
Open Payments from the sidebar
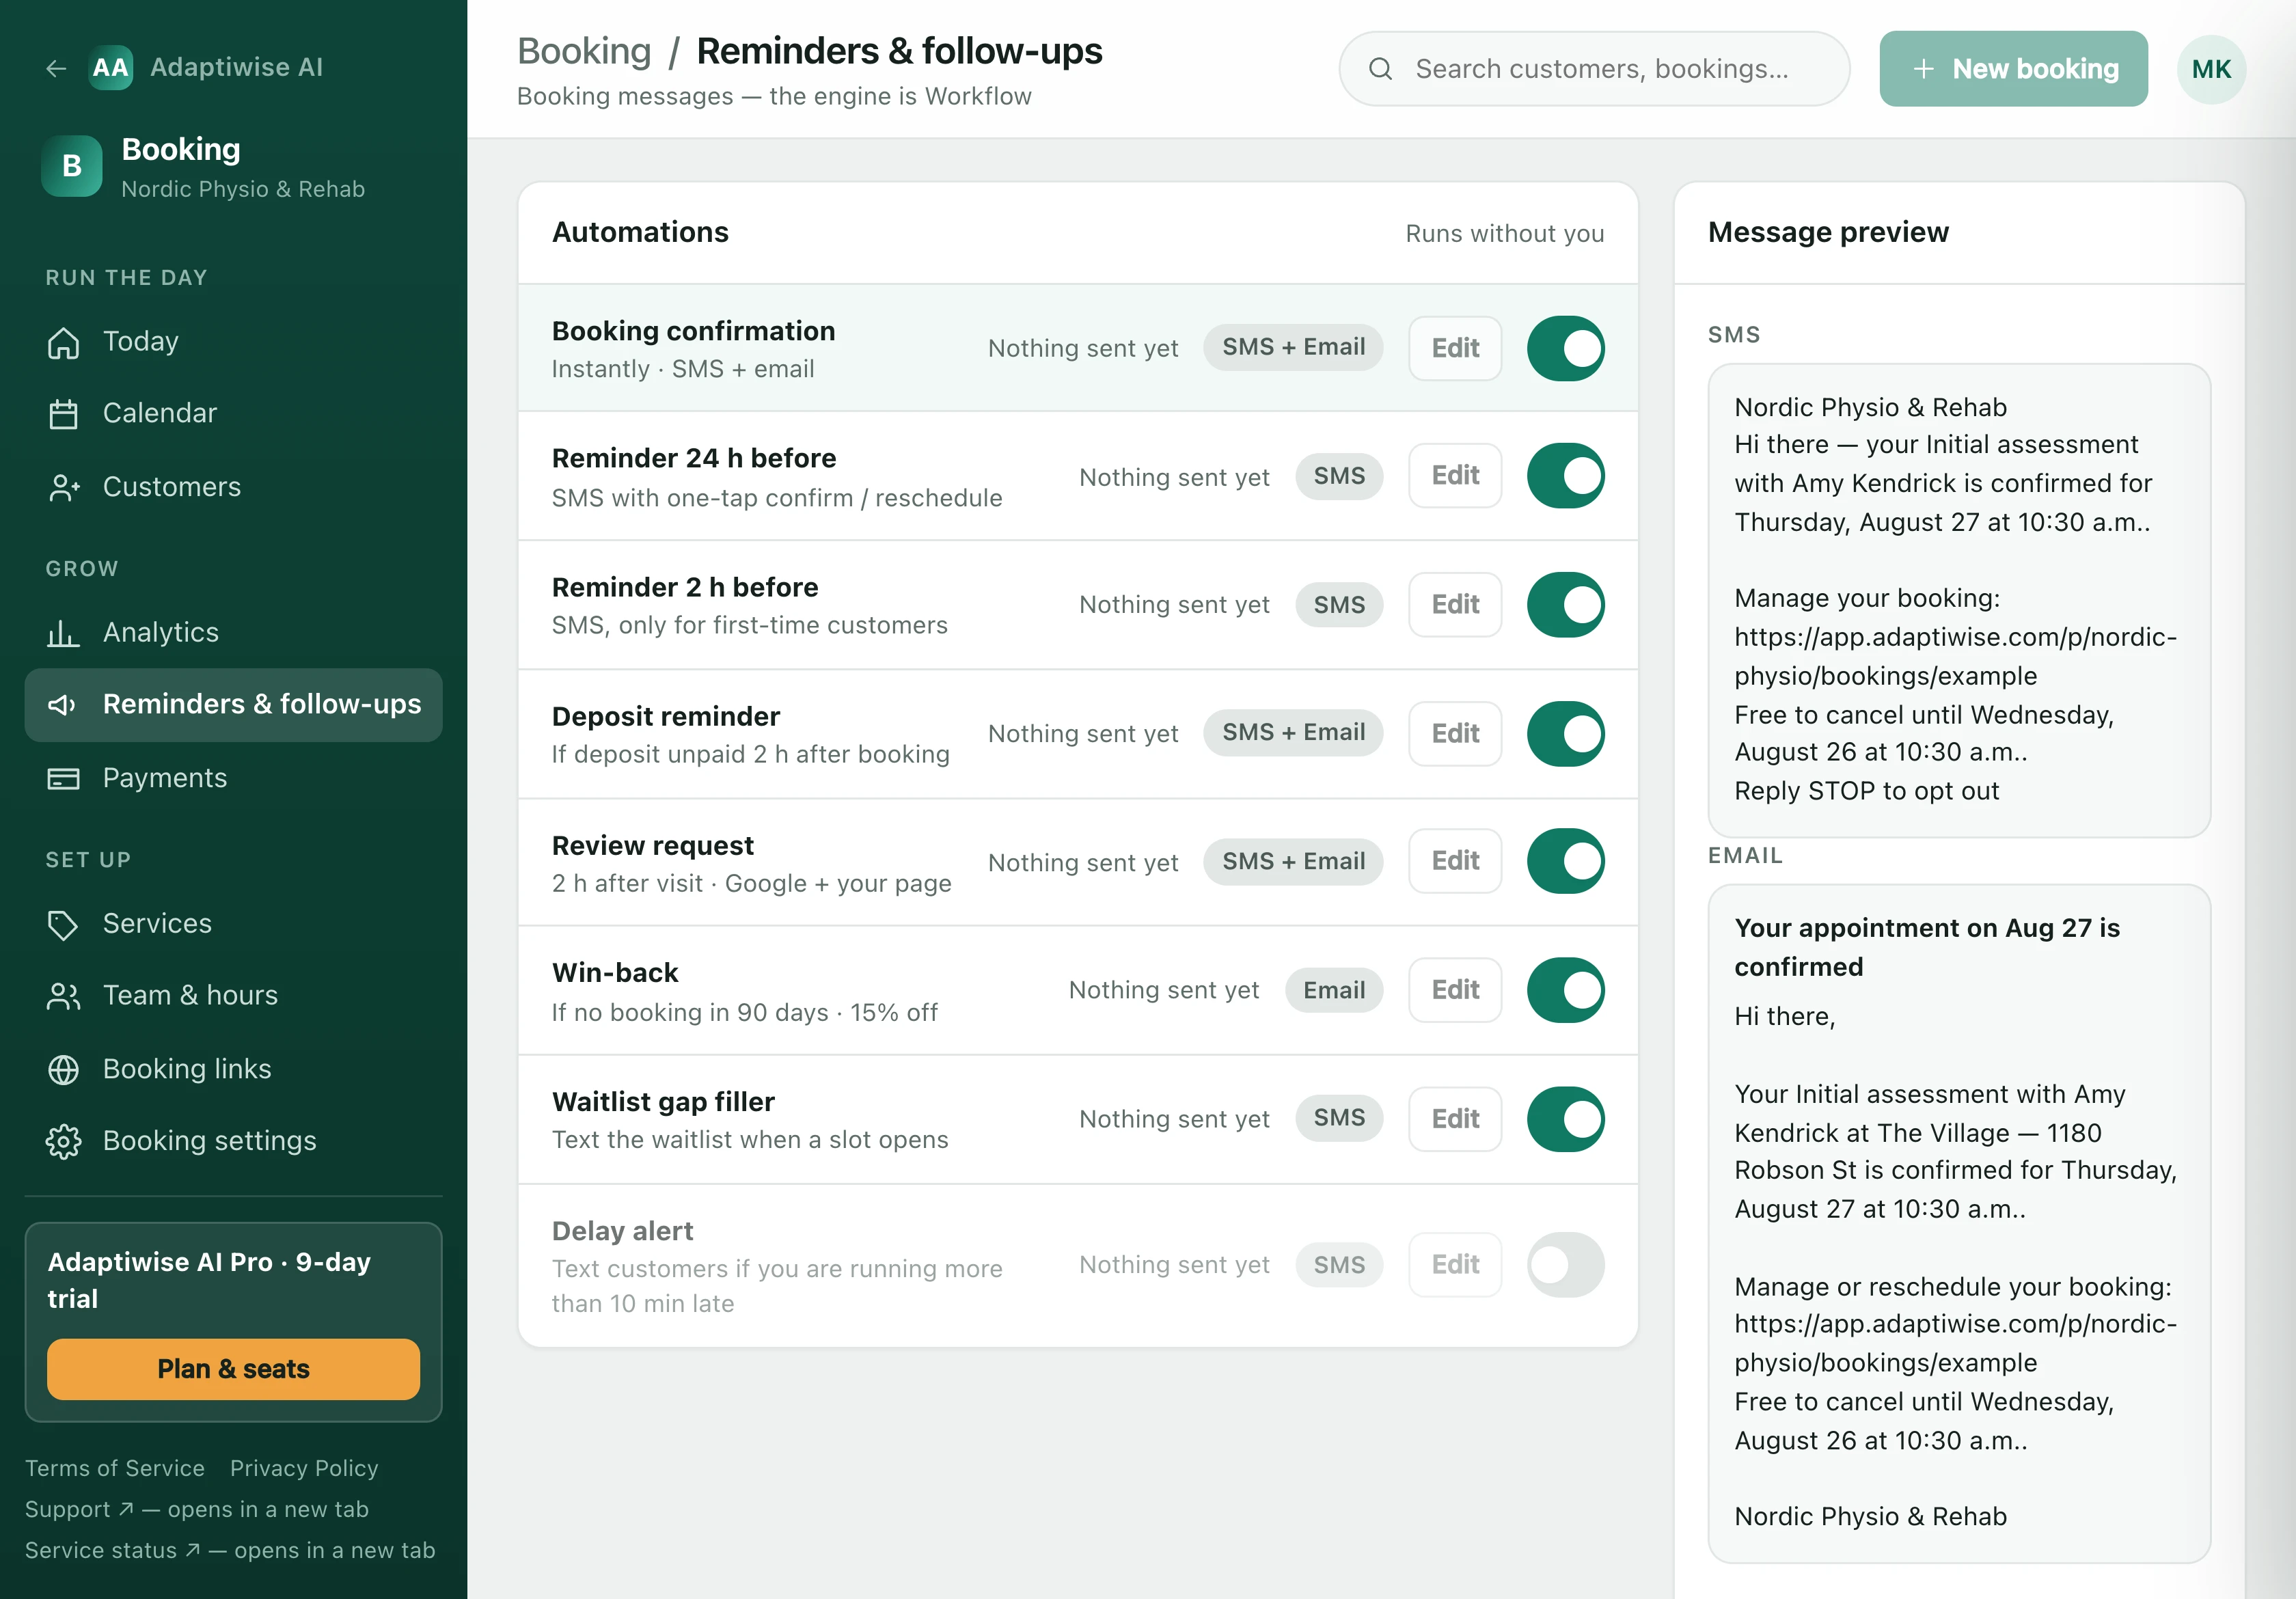pyautogui.click(x=233, y=778)
